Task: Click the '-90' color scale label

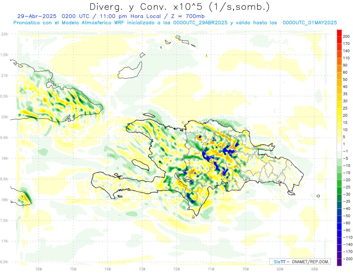Action: point(347,230)
